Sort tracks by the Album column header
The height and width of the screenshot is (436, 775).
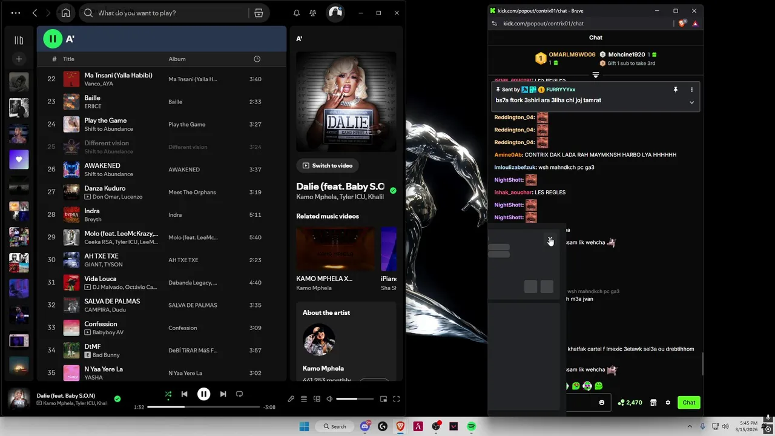[177, 59]
